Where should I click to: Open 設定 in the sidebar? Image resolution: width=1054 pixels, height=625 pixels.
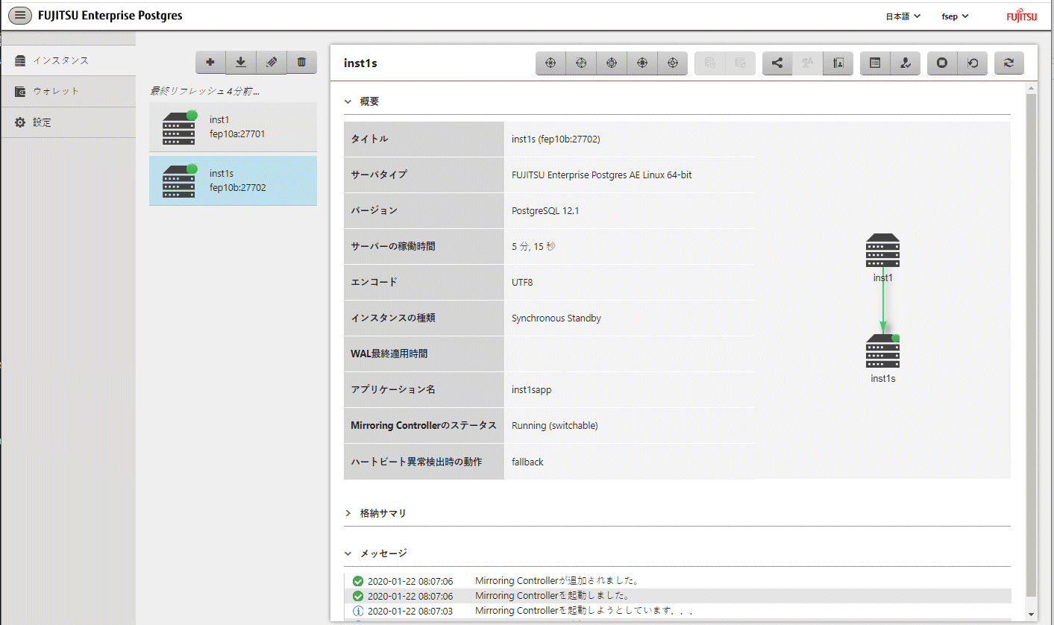(x=67, y=122)
